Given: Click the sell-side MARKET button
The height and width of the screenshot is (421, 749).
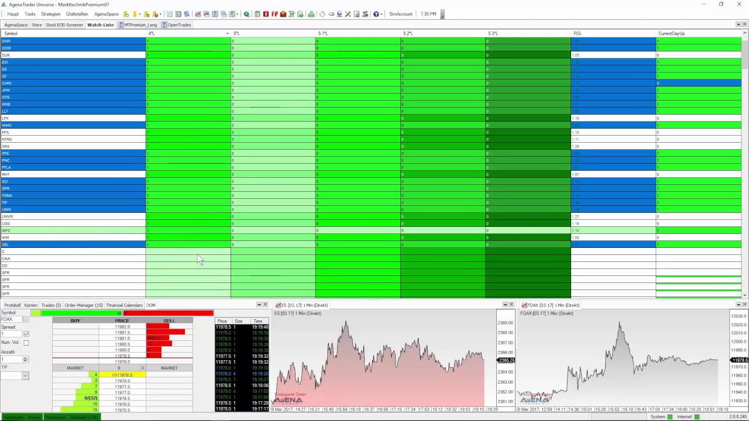Looking at the screenshot, I should [x=169, y=368].
